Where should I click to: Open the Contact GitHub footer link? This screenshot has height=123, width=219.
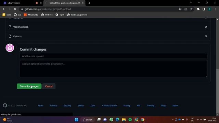pyautogui.click(x=109, y=106)
